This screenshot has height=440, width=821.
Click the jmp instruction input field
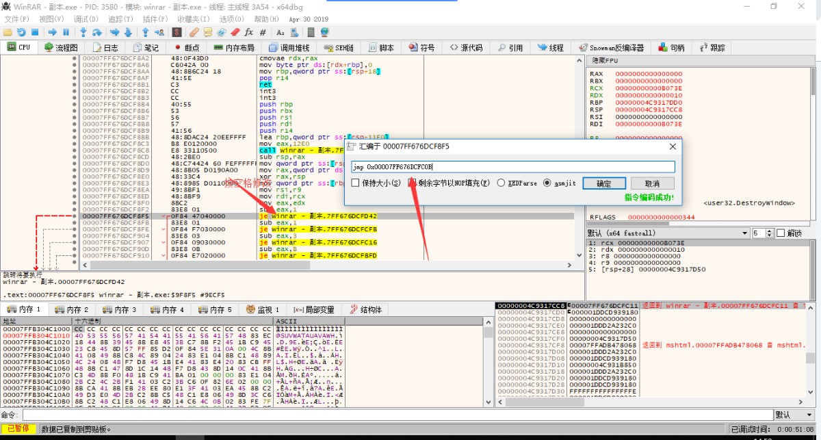click(513, 167)
